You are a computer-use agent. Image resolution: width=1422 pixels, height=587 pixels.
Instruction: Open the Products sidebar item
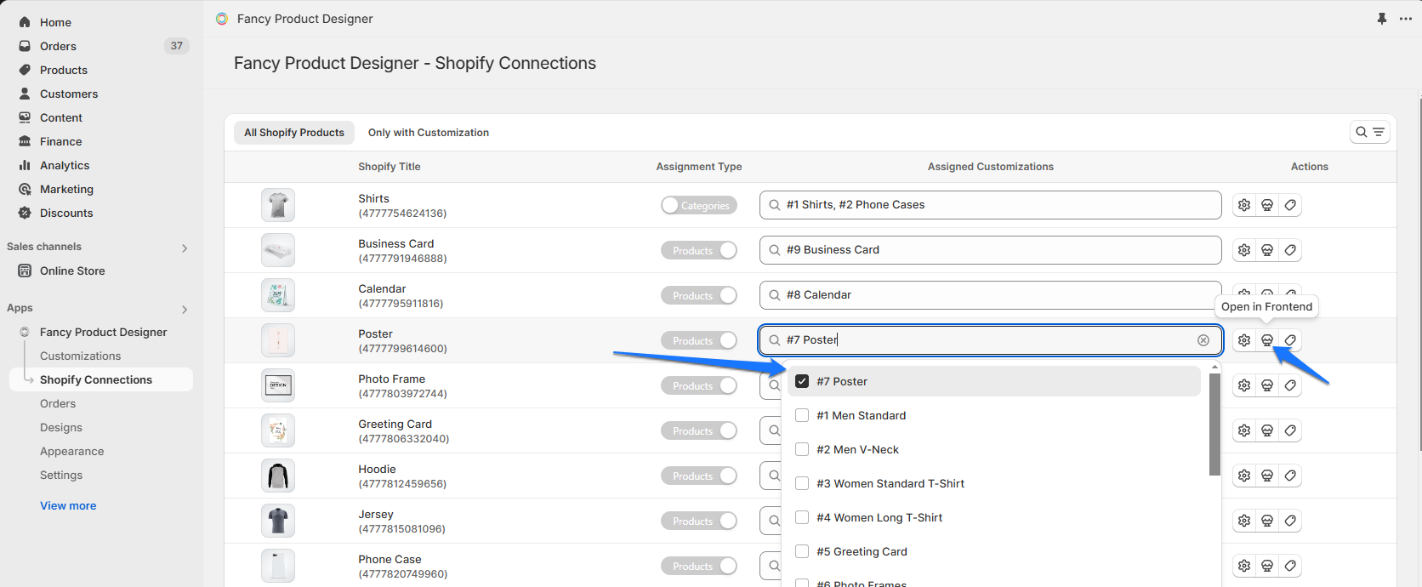tap(64, 70)
